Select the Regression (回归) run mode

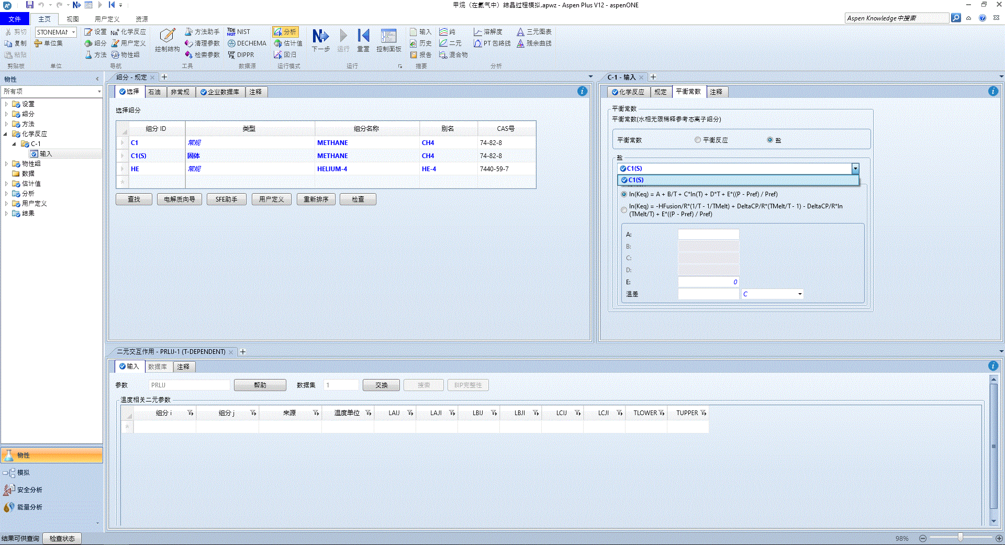285,55
